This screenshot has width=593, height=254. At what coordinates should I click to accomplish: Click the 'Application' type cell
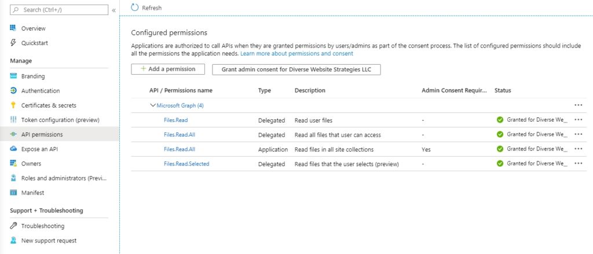click(x=273, y=149)
